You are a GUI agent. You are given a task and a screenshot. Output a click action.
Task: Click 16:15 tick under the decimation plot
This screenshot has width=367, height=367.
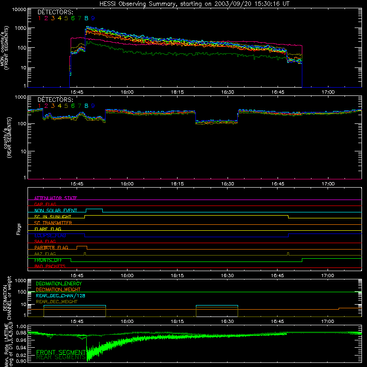click(x=177, y=322)
